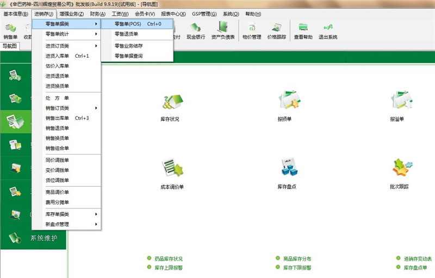Image resolution: width=435 pixels, height=278 pixels.
Task: Click the 退出系统 toolbar icon
Action: [328, 32]
